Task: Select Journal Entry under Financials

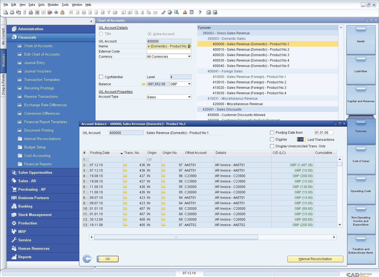Action: coord(35,63)
